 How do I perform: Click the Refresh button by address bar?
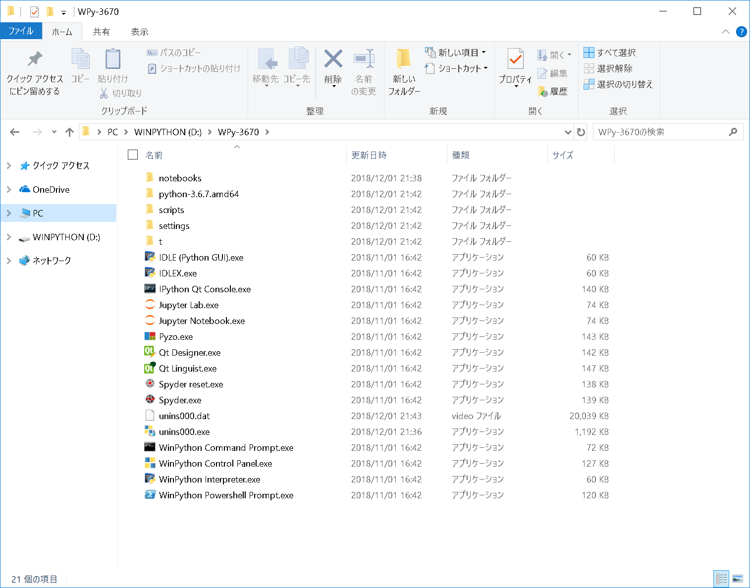[581, 132]
